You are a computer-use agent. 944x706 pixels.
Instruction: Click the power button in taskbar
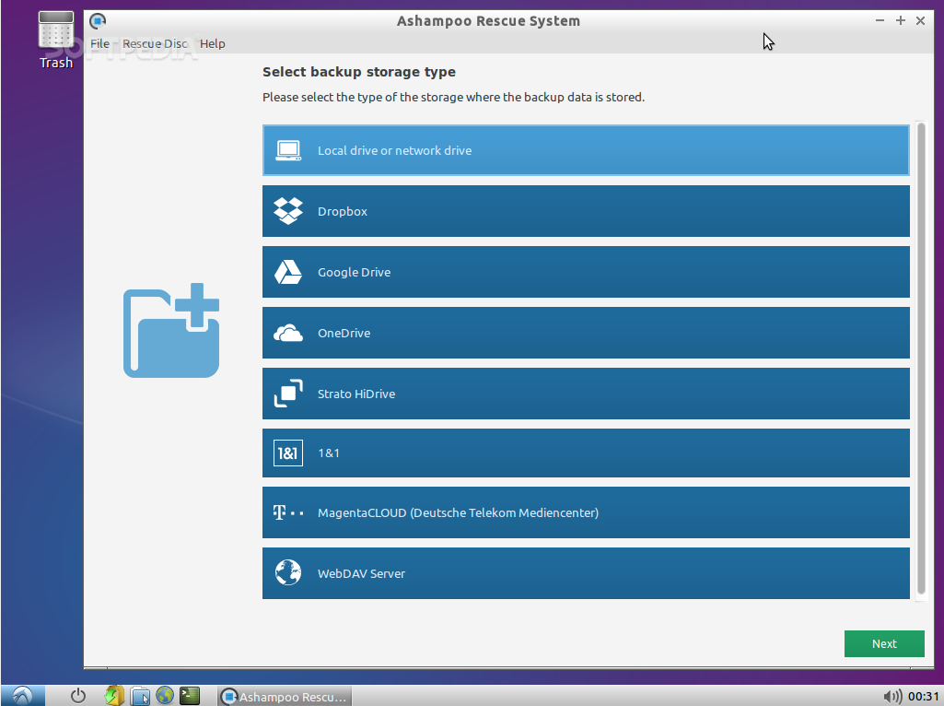click(77, 696)
